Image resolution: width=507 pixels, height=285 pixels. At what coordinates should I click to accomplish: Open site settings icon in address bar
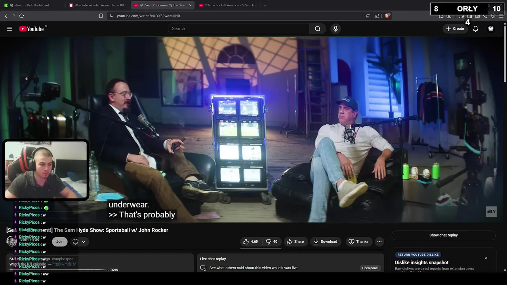point(111,16)
